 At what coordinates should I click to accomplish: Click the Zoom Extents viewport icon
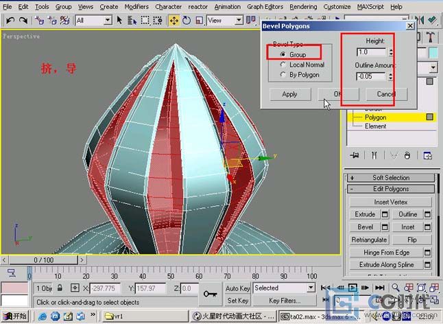[x=421, y=288]
